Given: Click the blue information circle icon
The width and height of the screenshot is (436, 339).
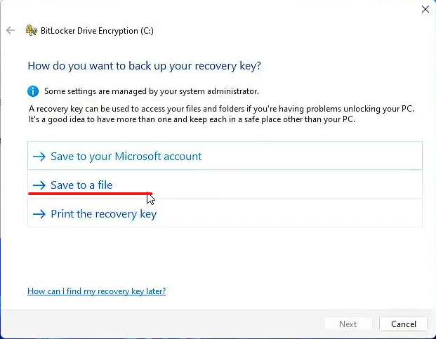Looking at the screenshot, I should 33,91.
